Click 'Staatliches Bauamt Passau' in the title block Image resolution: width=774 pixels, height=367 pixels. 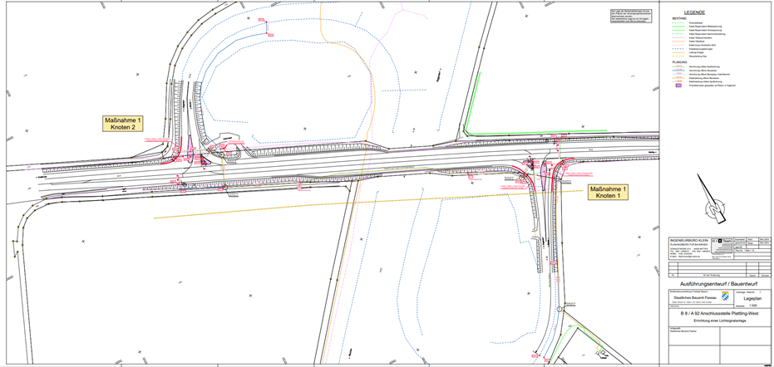[x=692, y=298]
